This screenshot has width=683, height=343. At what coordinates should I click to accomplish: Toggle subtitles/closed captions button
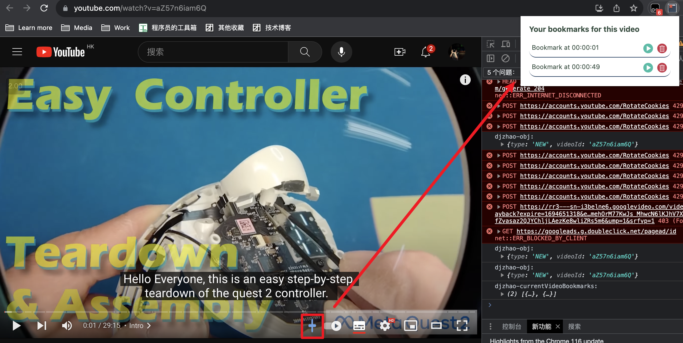point(359,326)
